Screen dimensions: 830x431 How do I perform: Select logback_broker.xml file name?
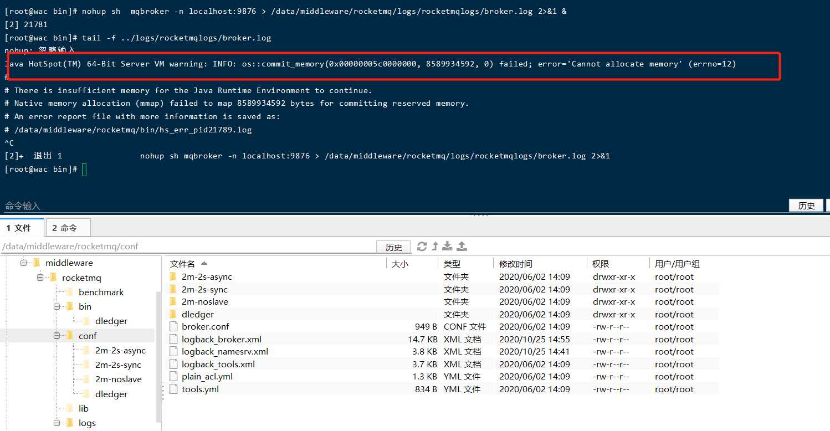pyautogui.click(x=222, y=339)
